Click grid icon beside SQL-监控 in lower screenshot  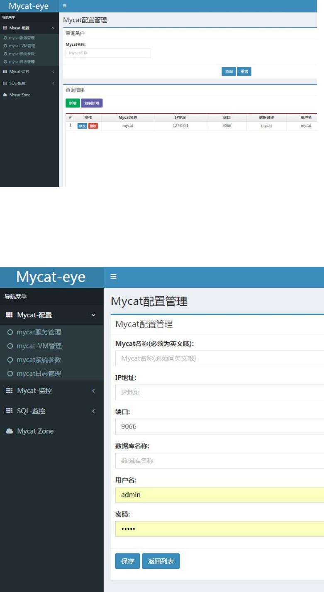pyautogui.click(x=9, y=411)
